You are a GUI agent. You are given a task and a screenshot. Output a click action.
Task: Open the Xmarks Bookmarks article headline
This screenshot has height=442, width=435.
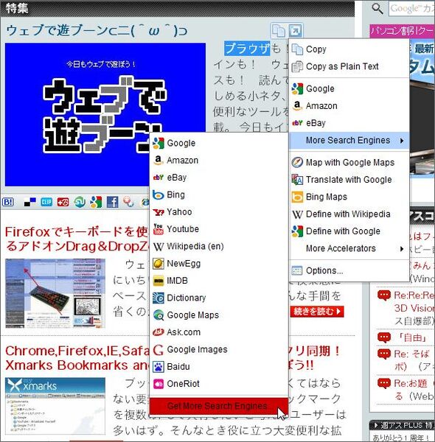pos(77,358)
